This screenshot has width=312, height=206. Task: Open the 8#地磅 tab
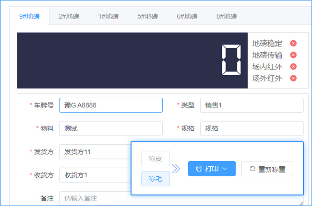[x=226, y=16]
